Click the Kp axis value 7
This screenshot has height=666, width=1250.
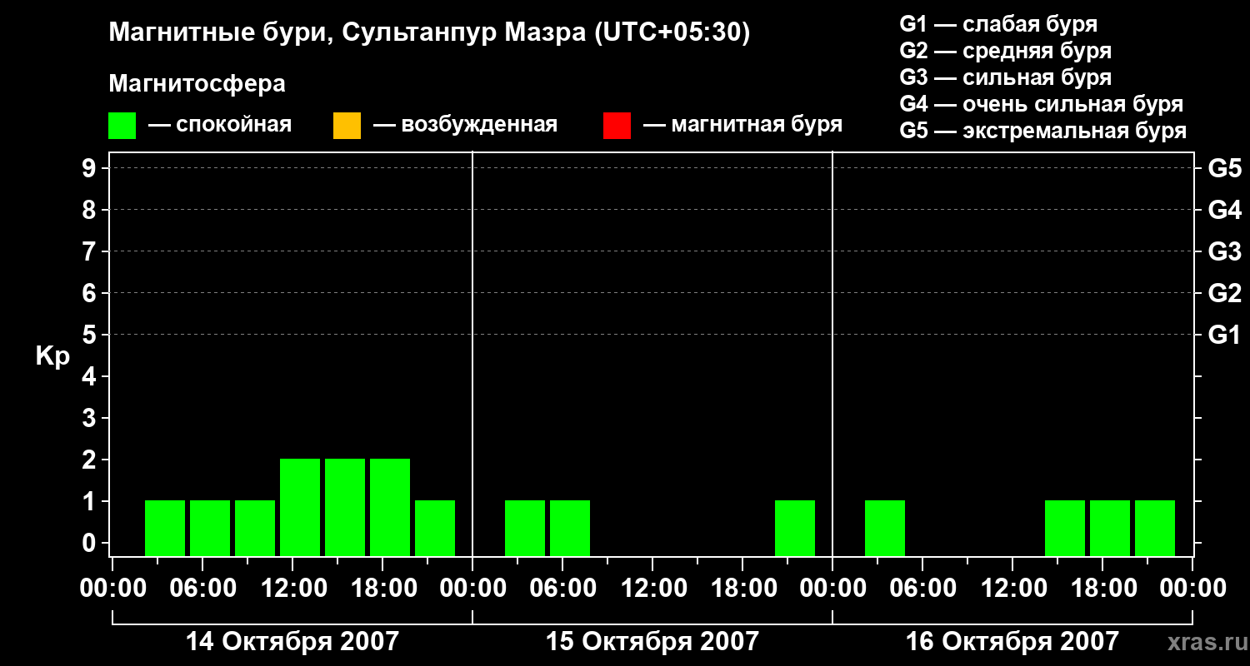coord(91,251)
